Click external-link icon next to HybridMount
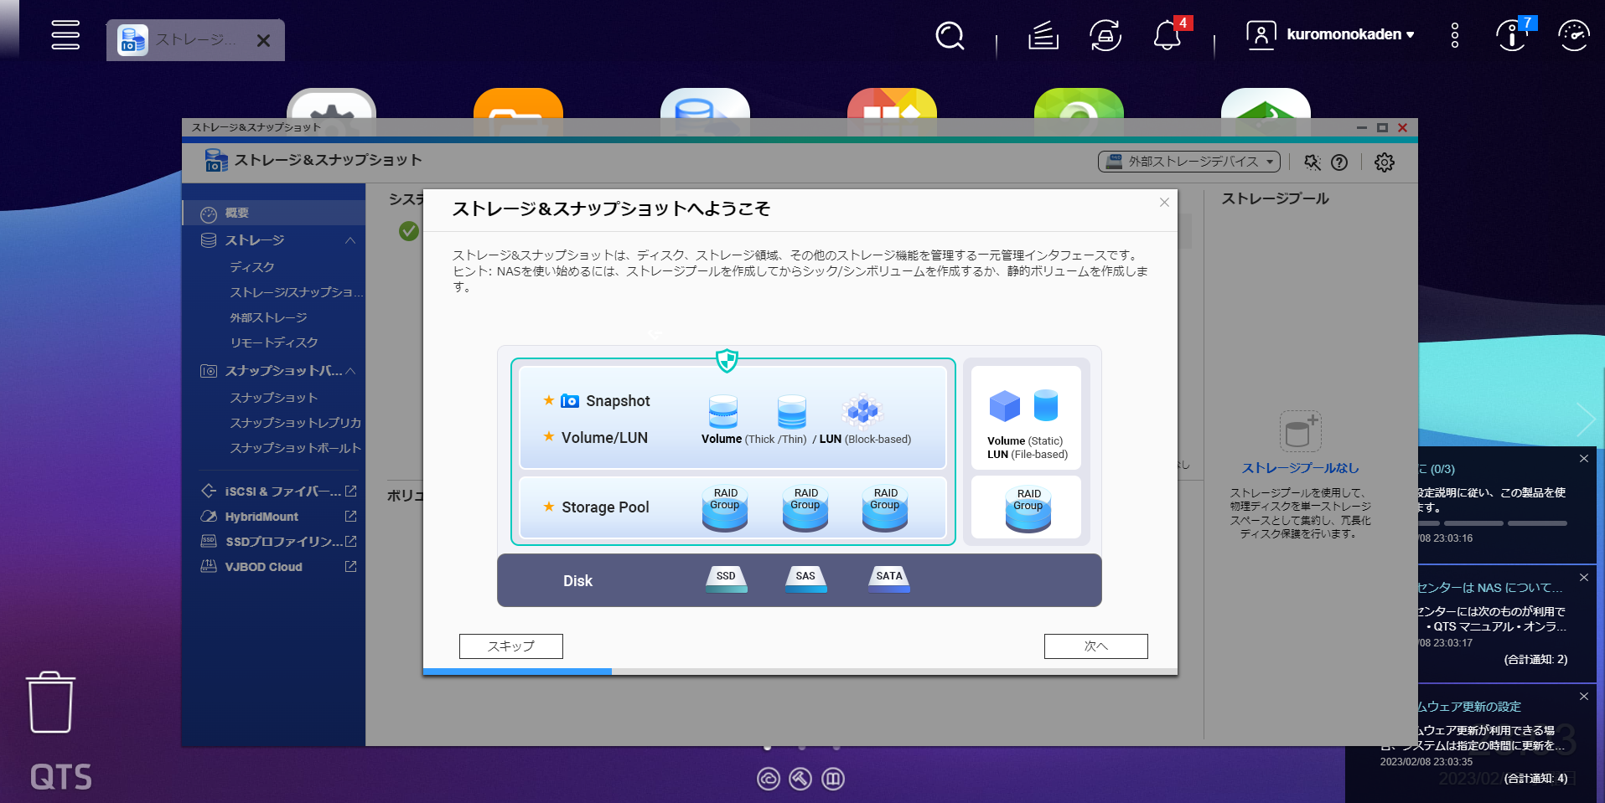This screenshot has height=803, width=1605. [350, 517]
